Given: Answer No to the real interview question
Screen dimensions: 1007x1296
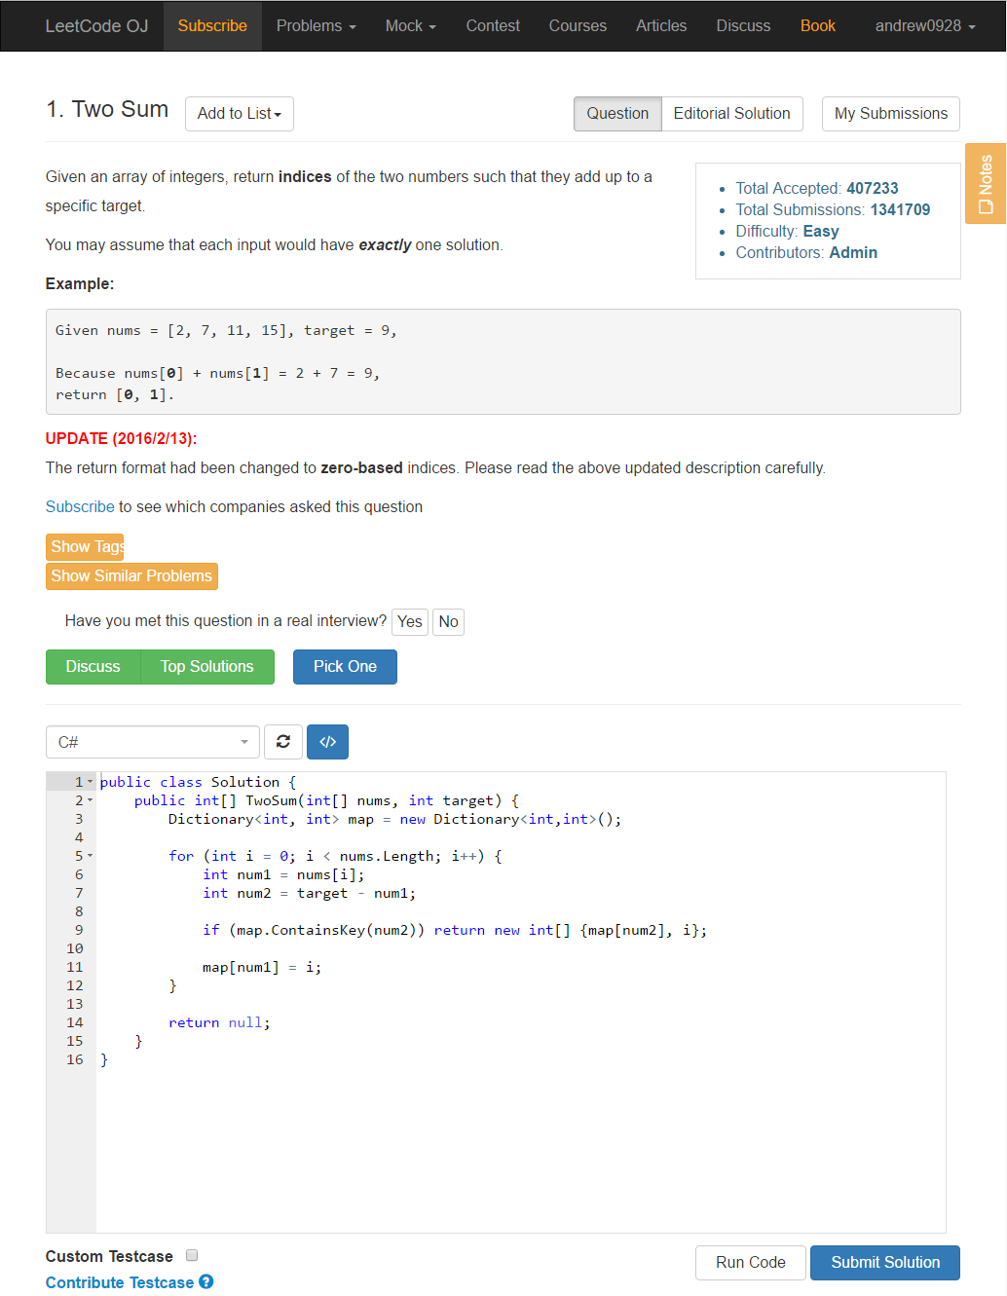Looking at the screenshot, I should pyautogui.click(x=448, y=621).
